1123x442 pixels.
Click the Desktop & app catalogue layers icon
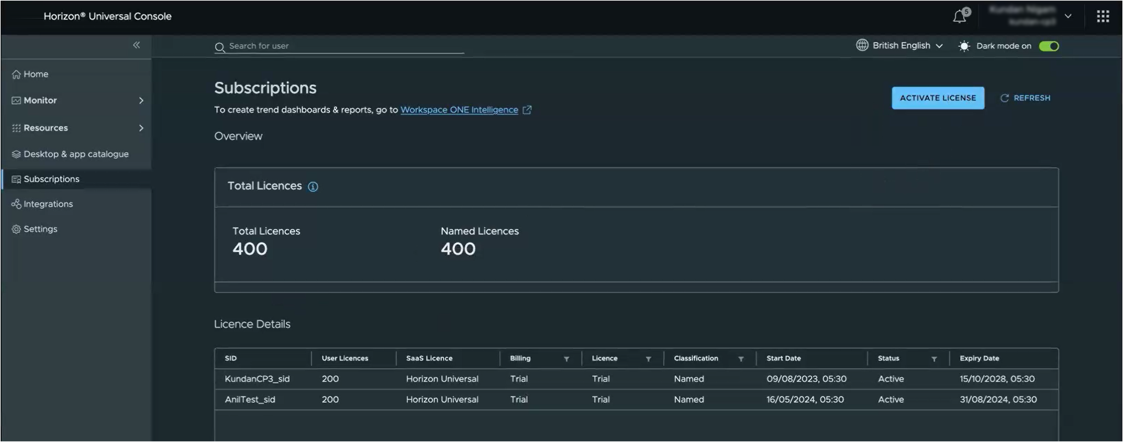16,154
